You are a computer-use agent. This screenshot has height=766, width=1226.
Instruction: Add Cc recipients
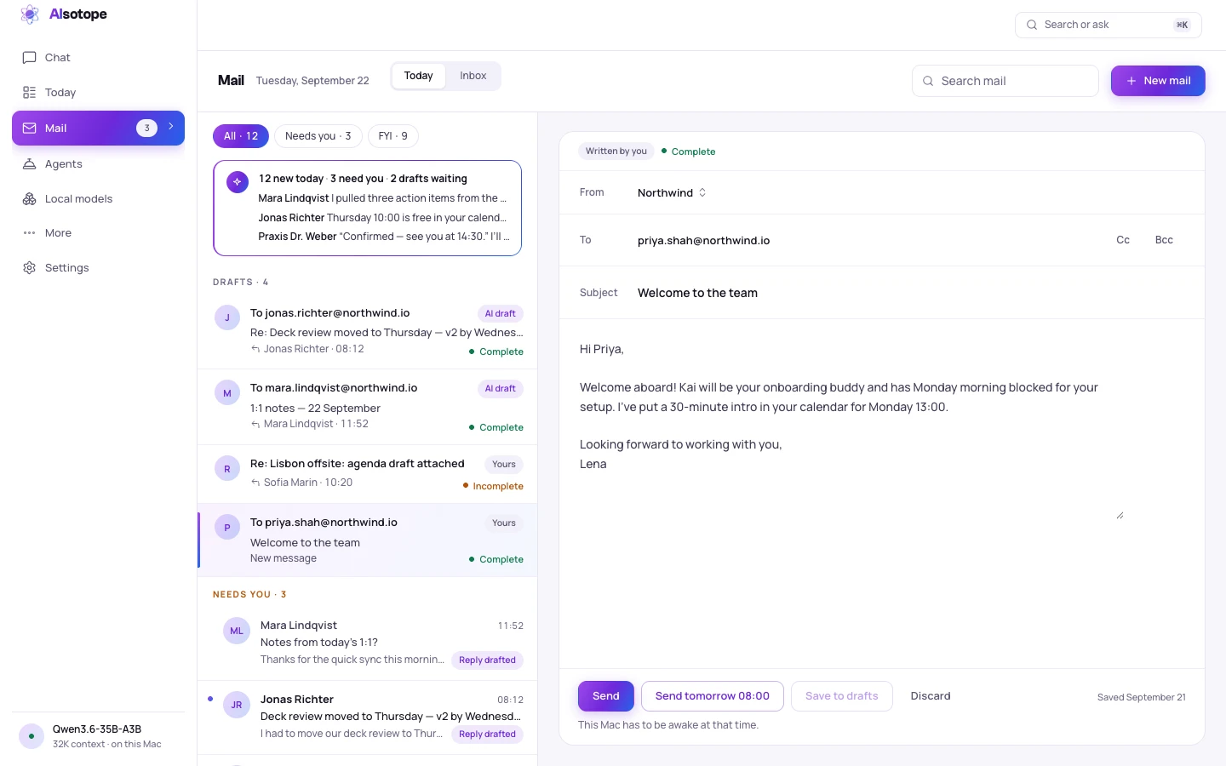click(x=1123, y=240)
